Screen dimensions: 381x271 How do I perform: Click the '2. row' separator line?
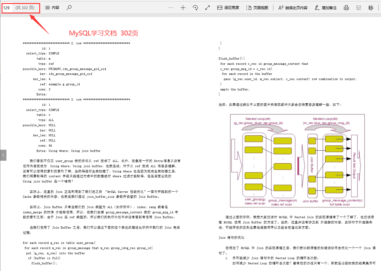pos(76,43)
